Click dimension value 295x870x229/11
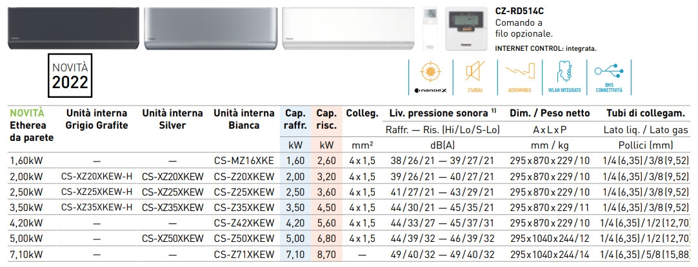 [550, 207]
